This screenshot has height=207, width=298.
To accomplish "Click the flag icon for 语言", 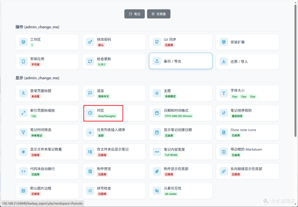I will click(90, 93).
